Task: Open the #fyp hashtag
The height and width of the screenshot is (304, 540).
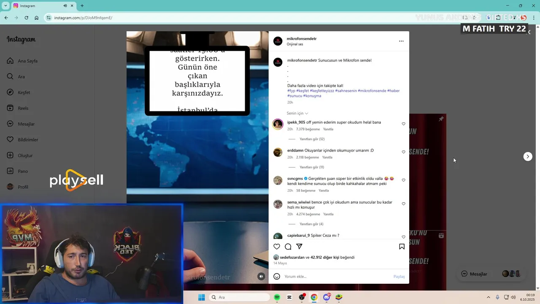Action: click(291, 91)
